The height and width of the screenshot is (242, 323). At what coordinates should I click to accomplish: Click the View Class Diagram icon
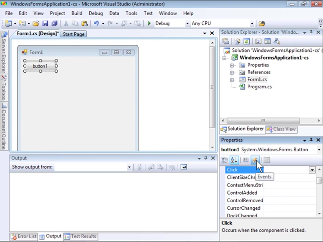[x=277, y=41]
